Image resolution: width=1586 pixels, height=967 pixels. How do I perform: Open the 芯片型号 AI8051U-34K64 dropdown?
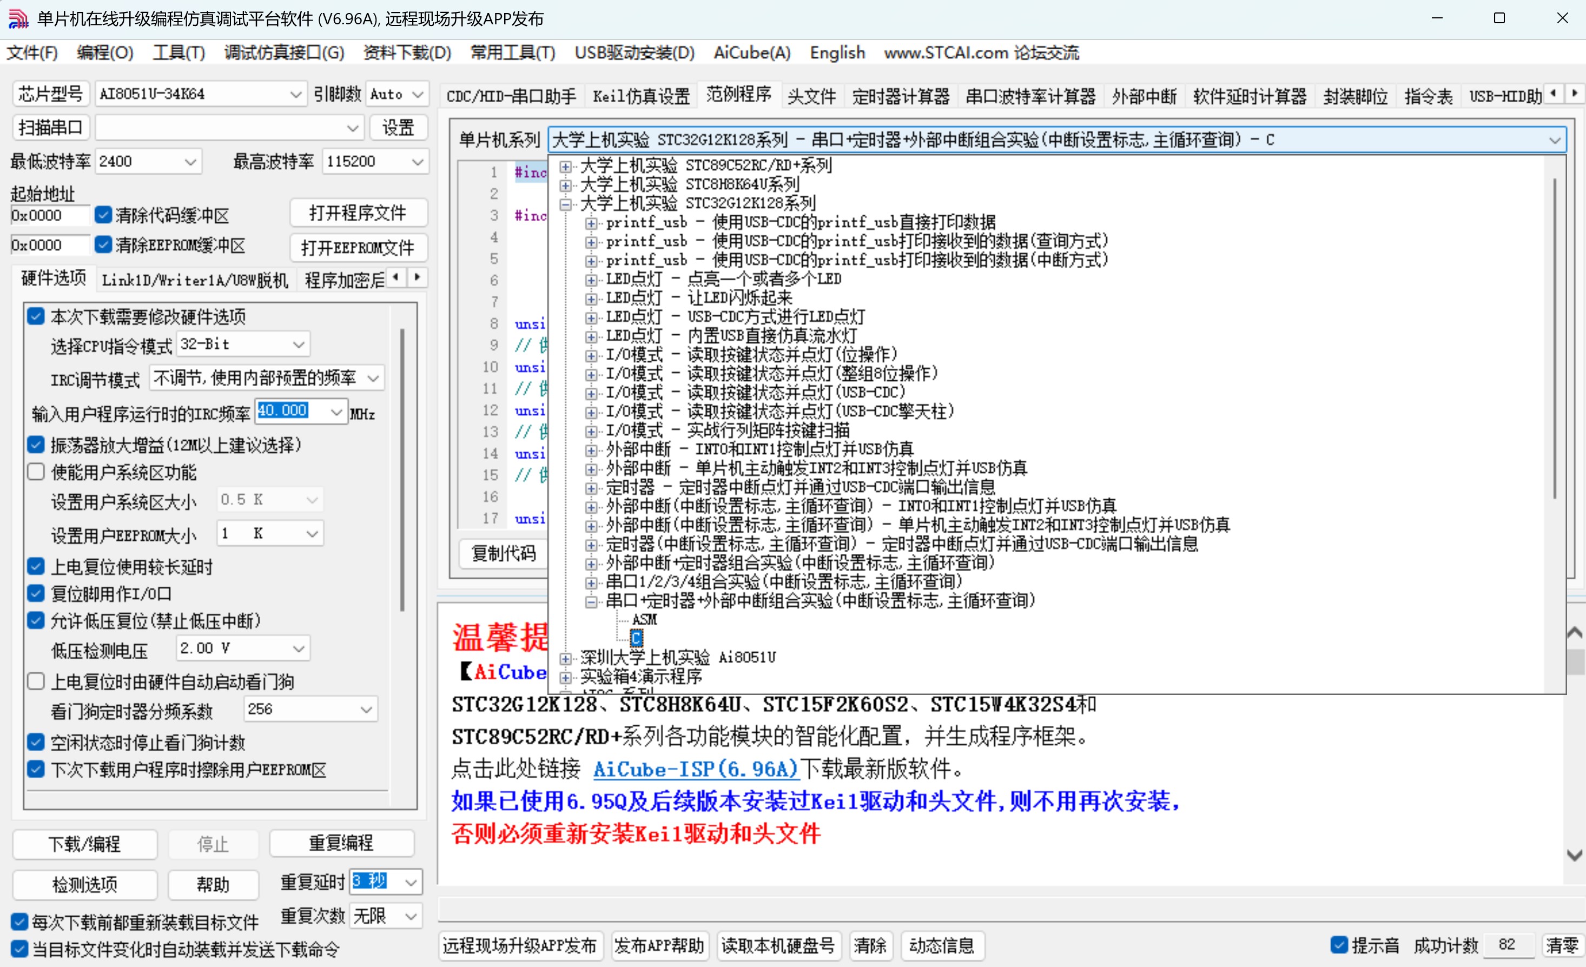tap(200, 94)
